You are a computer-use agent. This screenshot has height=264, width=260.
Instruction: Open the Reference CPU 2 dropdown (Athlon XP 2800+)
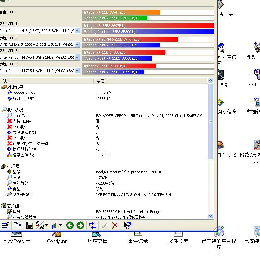[77, 44]
